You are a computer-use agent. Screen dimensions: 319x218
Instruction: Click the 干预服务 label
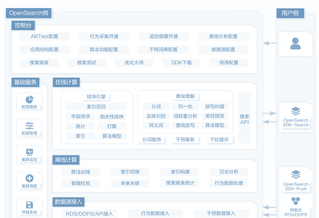click(185, 139)
